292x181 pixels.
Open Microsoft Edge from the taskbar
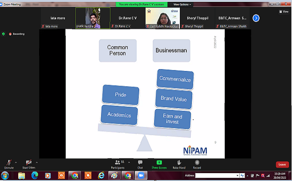pos(35,176)
